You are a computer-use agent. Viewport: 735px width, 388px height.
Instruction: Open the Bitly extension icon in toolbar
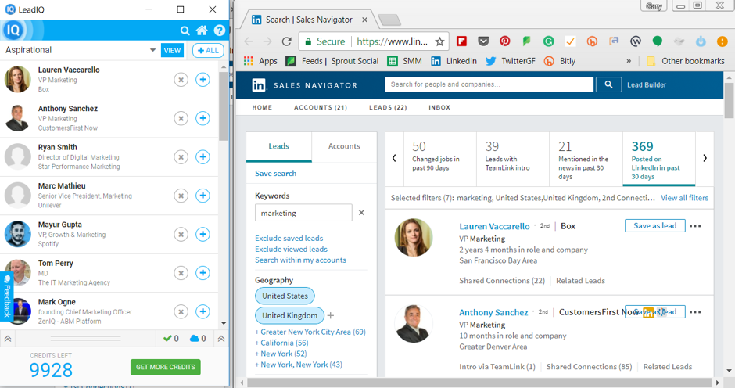(x=592, y=41)
